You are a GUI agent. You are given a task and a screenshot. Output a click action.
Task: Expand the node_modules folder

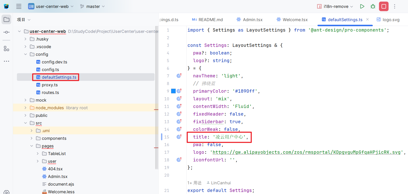(x=25, y=108)
